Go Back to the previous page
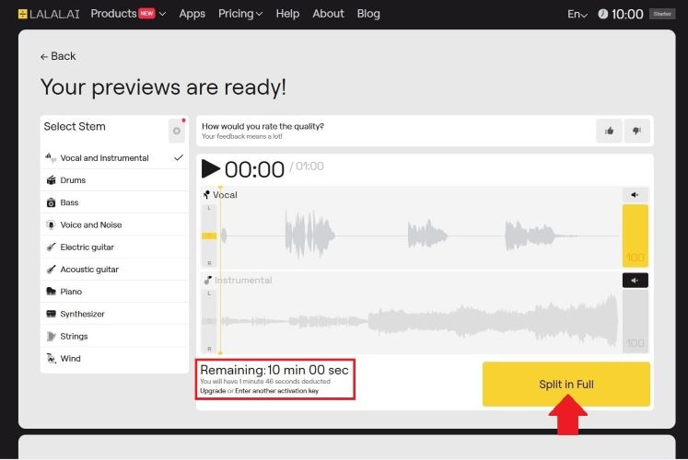 point(58,56)
